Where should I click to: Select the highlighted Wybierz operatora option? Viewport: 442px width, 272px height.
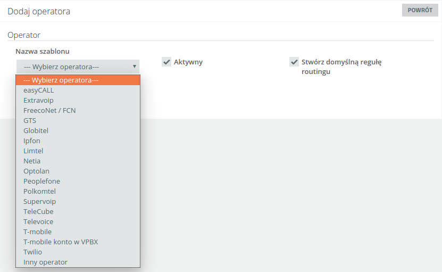pos(78,80)
